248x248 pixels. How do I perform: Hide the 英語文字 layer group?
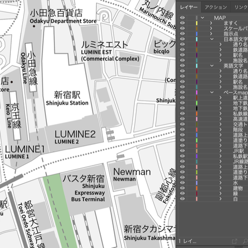182,66
